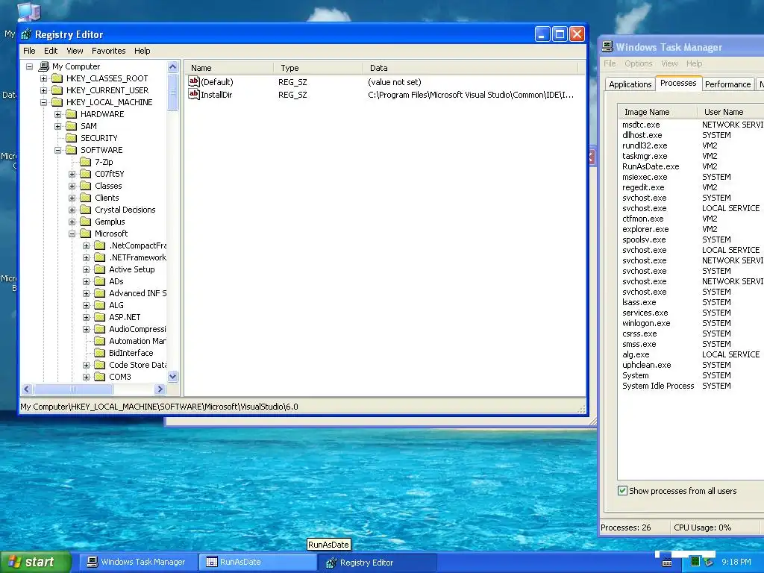Switch to Windows Task Manager taskbar button
The image size is (764, 573).
[137, 562]
